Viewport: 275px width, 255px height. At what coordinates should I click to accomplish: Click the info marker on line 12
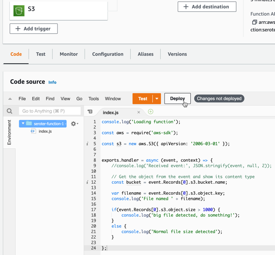point(88,182)
